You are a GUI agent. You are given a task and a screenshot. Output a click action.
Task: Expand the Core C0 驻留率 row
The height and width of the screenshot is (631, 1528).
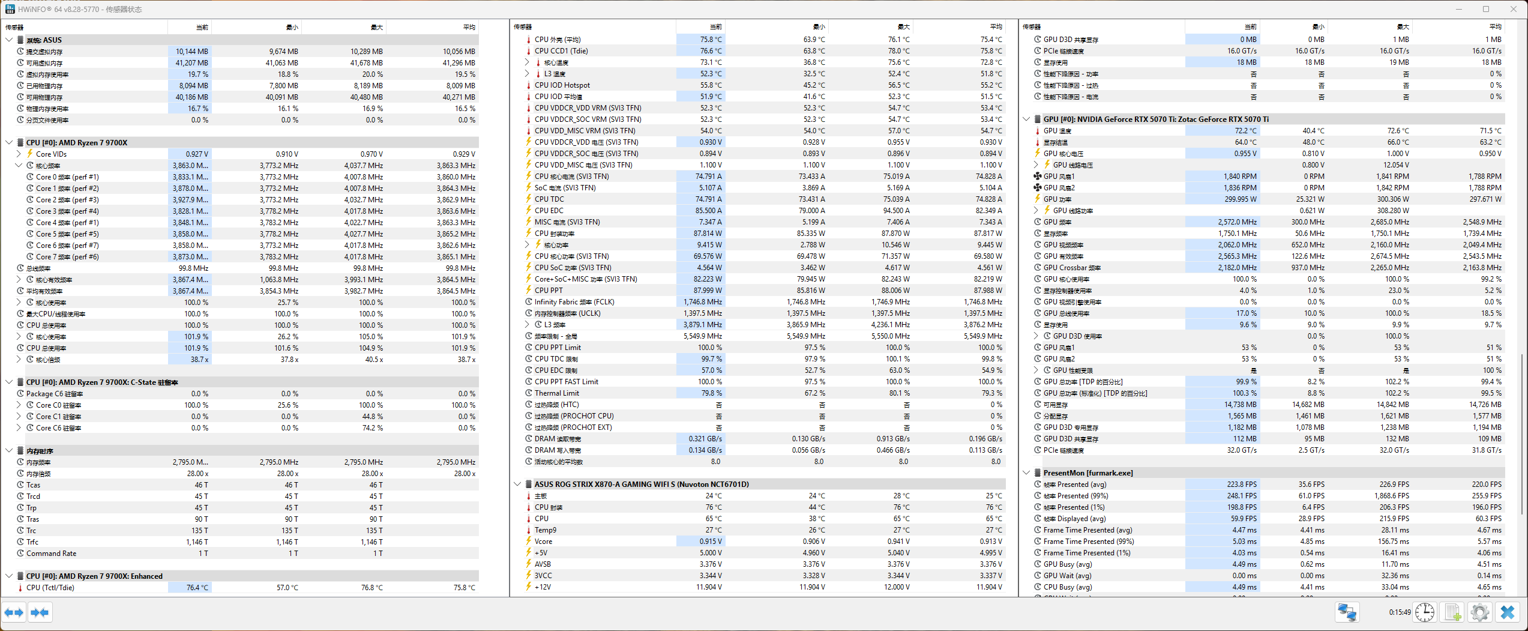[x=19, y=405]
